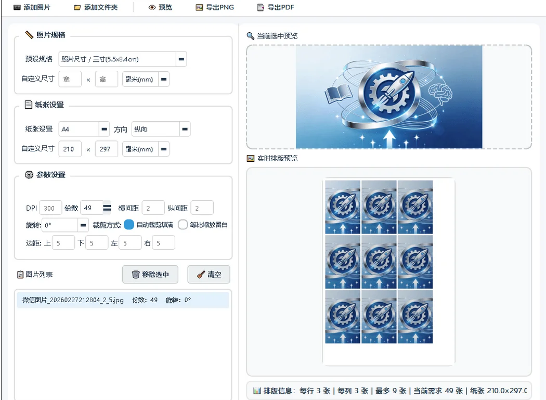This screenshot has width=546, height=400.
Task: Click the 右 right margin field
Action: (x=164, y=243)
